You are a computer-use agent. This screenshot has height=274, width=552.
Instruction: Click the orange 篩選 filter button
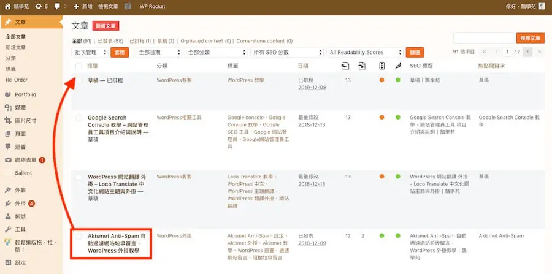[x=415, y=52]
